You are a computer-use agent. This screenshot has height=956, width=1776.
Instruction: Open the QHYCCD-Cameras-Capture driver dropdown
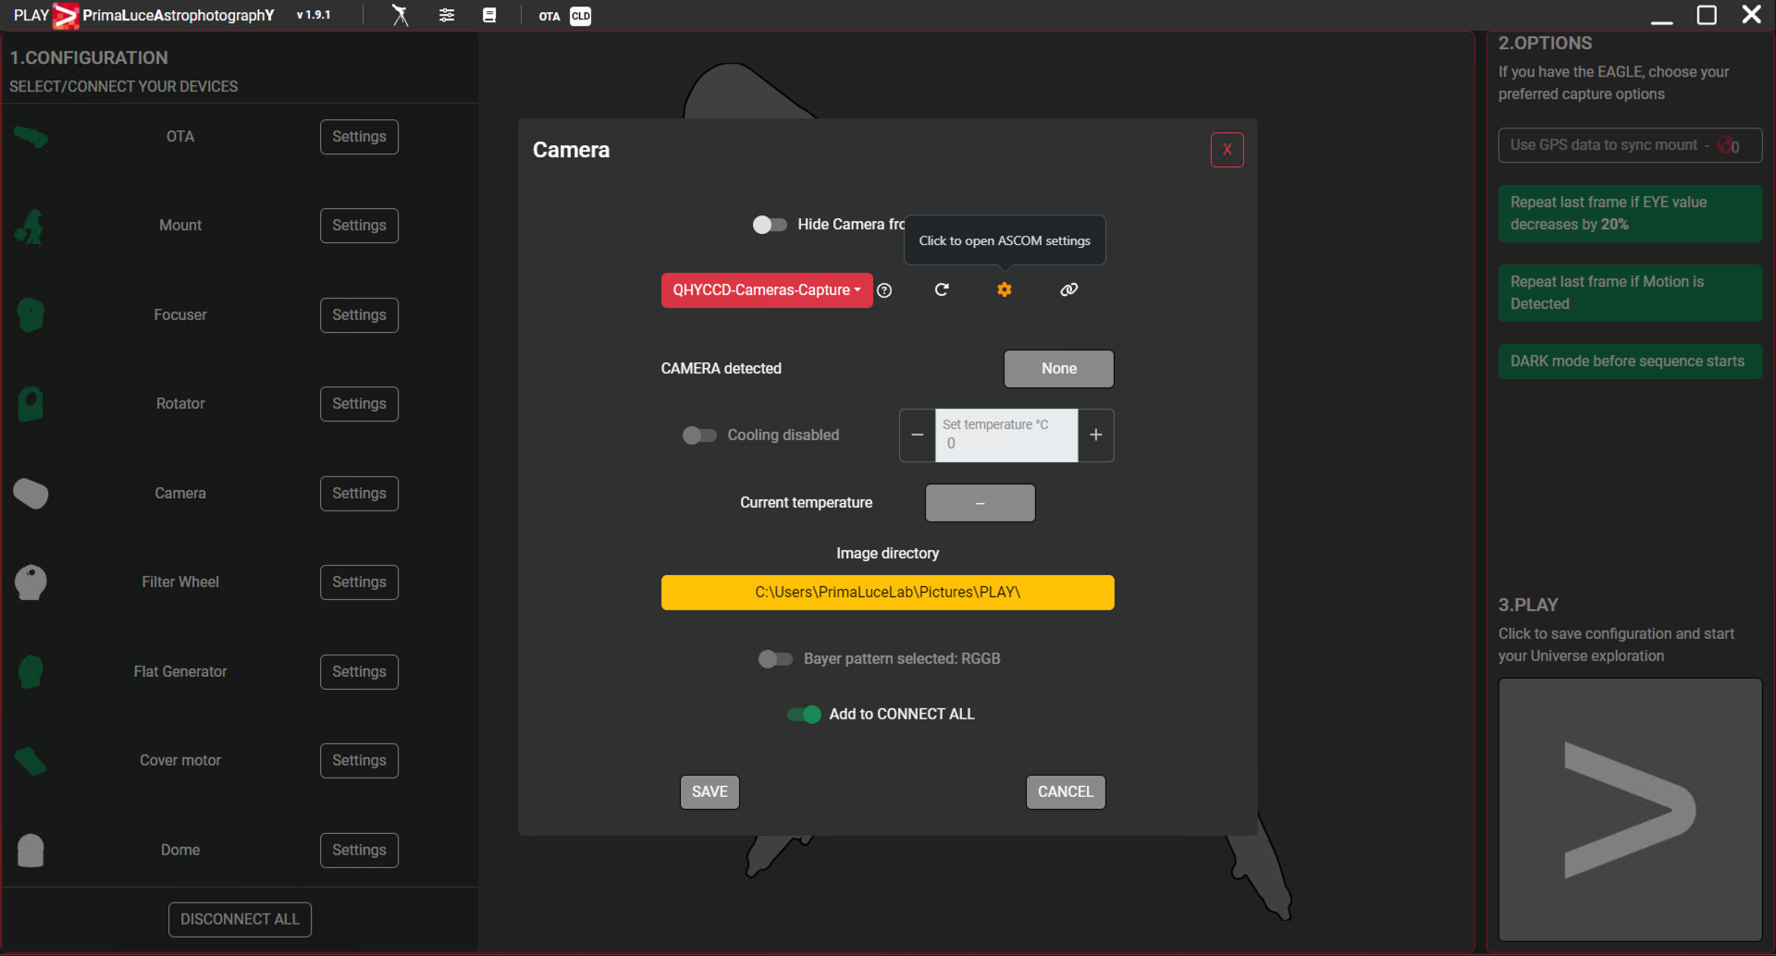pyautogui.click(x=766, y=289)
